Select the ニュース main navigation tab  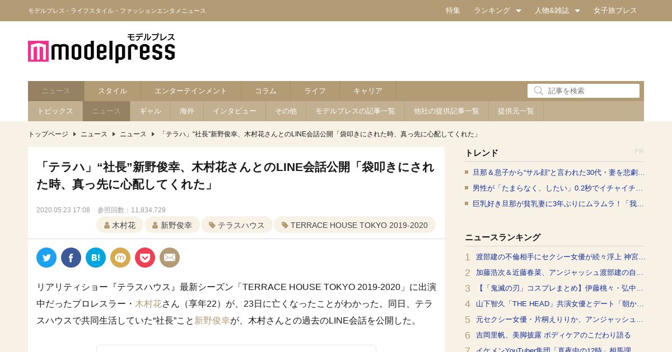click(x=56, y=91)
